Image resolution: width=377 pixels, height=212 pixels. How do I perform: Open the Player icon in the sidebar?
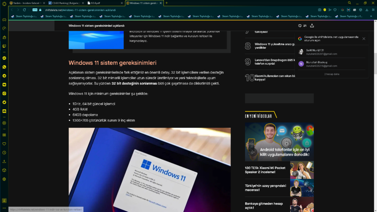point(4,123)
